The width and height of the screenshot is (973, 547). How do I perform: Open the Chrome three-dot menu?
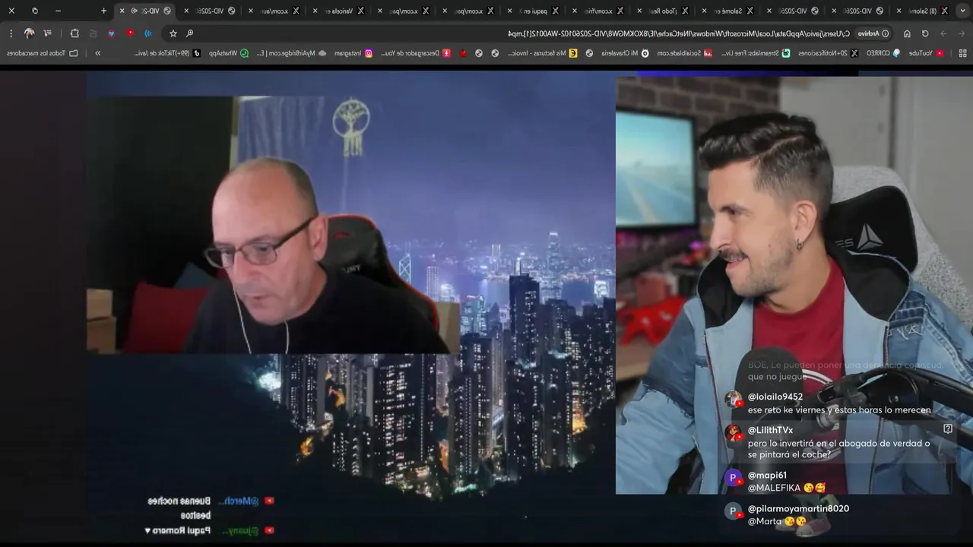[11, 33]
